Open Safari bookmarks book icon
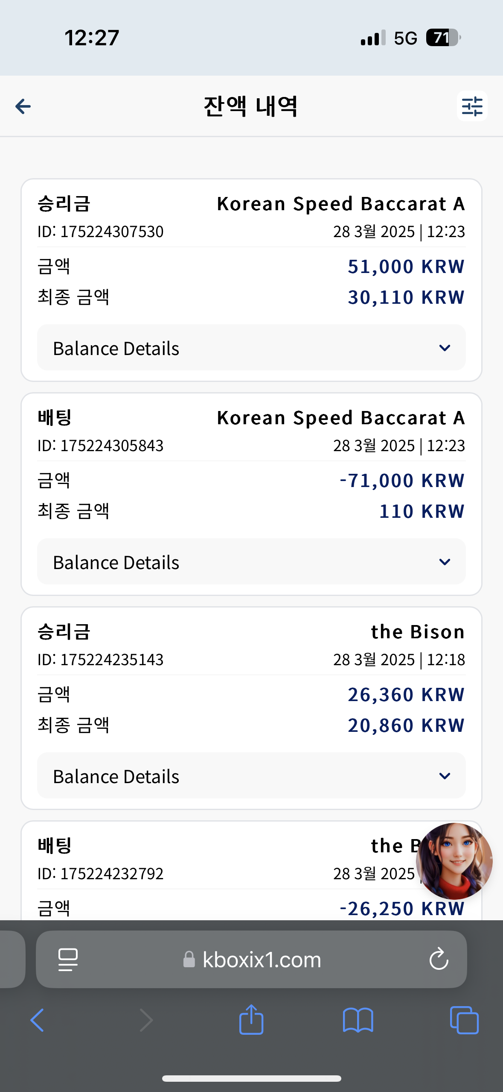 358,1020
